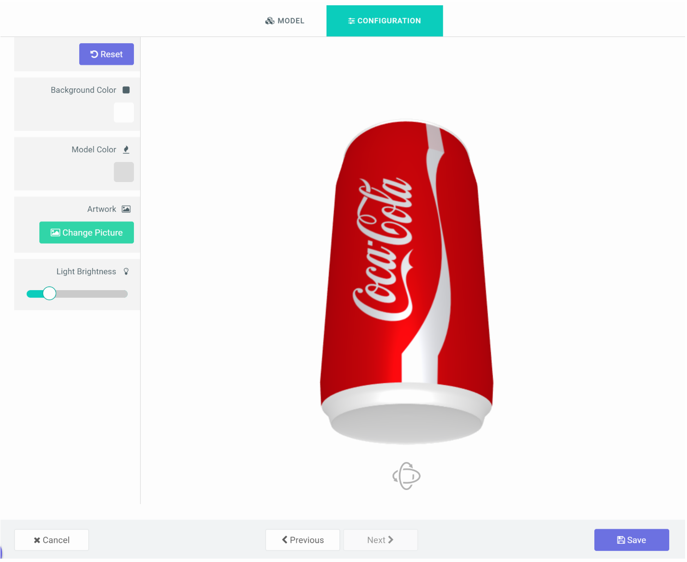Click the Light Brightness slider handle
The width and height of the screenshot is (687, 562).
pos(49,293)
